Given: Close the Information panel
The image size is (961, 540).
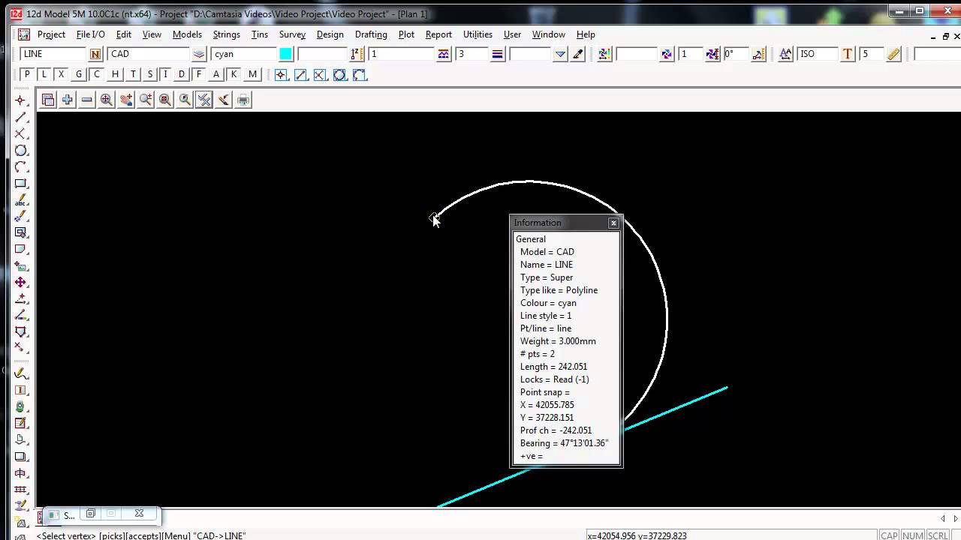Looking at the screenshot, I should pyautogui.click(x=613, y=223).
